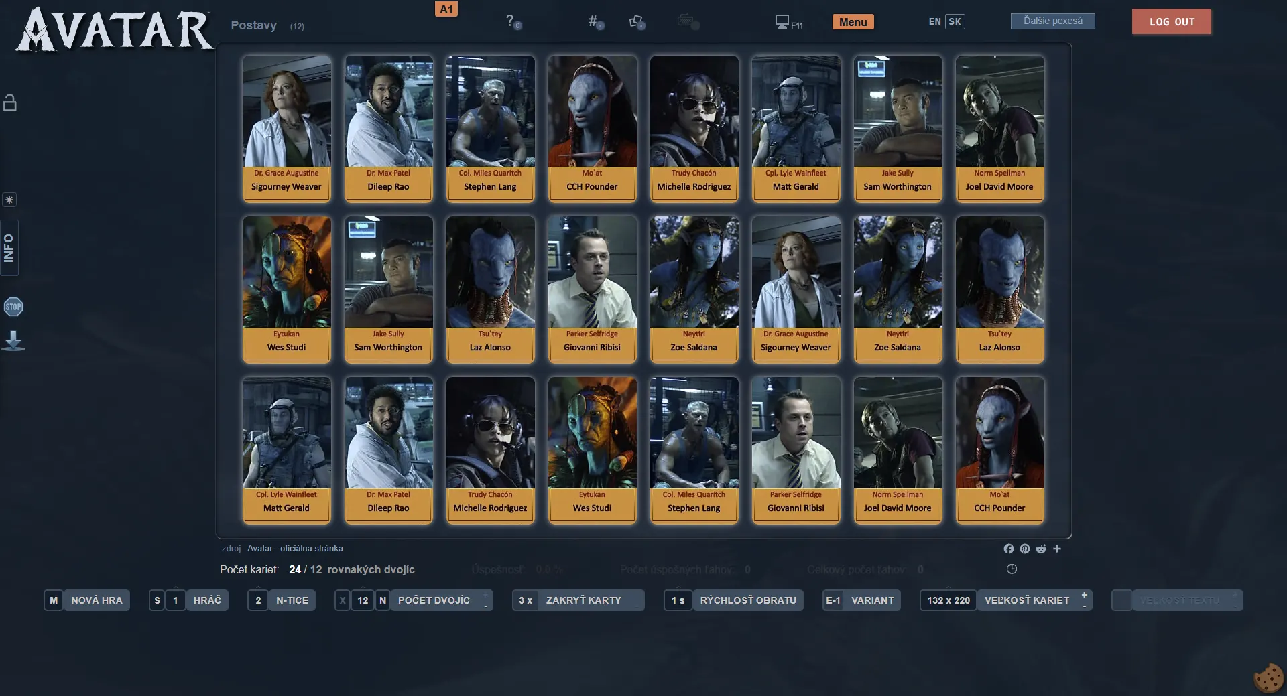Start a new game with Nová hra
Screen dimensions: 1287x696
click(x=97, y=600)
